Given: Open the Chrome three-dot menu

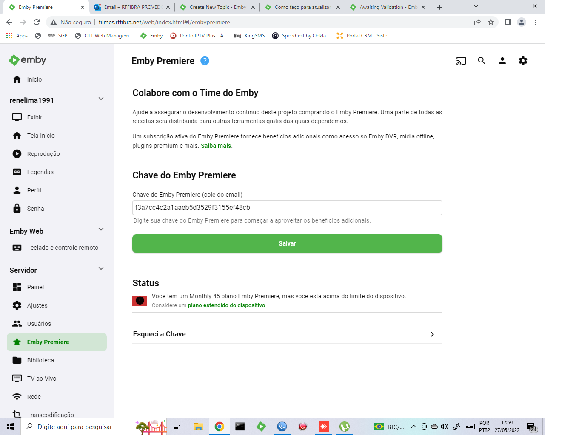Looking at the screenshot, I should (535, 22).
